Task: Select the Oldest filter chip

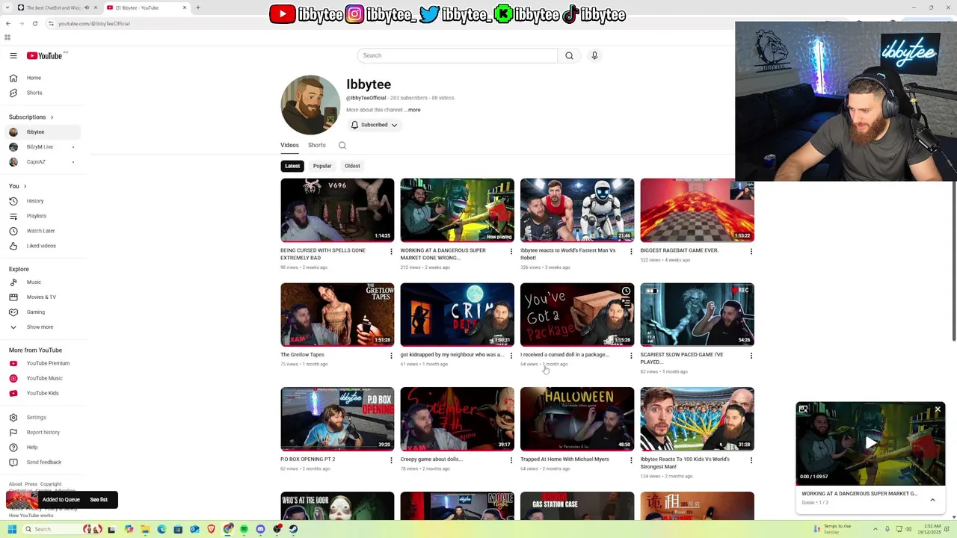Action: coord(352,166)
